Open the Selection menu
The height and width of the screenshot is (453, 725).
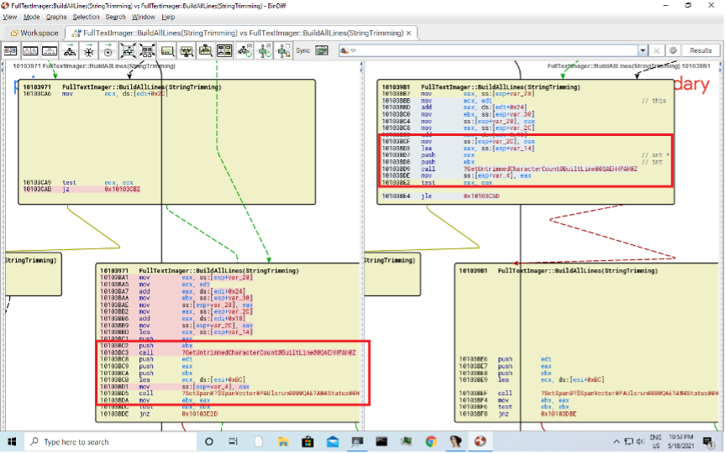[x=86, y=17]
